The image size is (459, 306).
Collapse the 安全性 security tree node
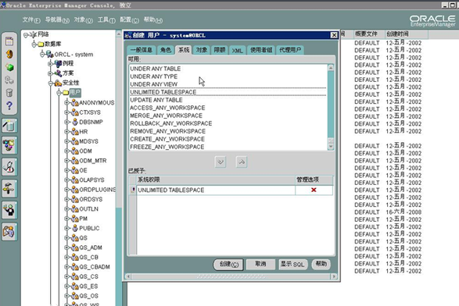click(x=50, y=83)
